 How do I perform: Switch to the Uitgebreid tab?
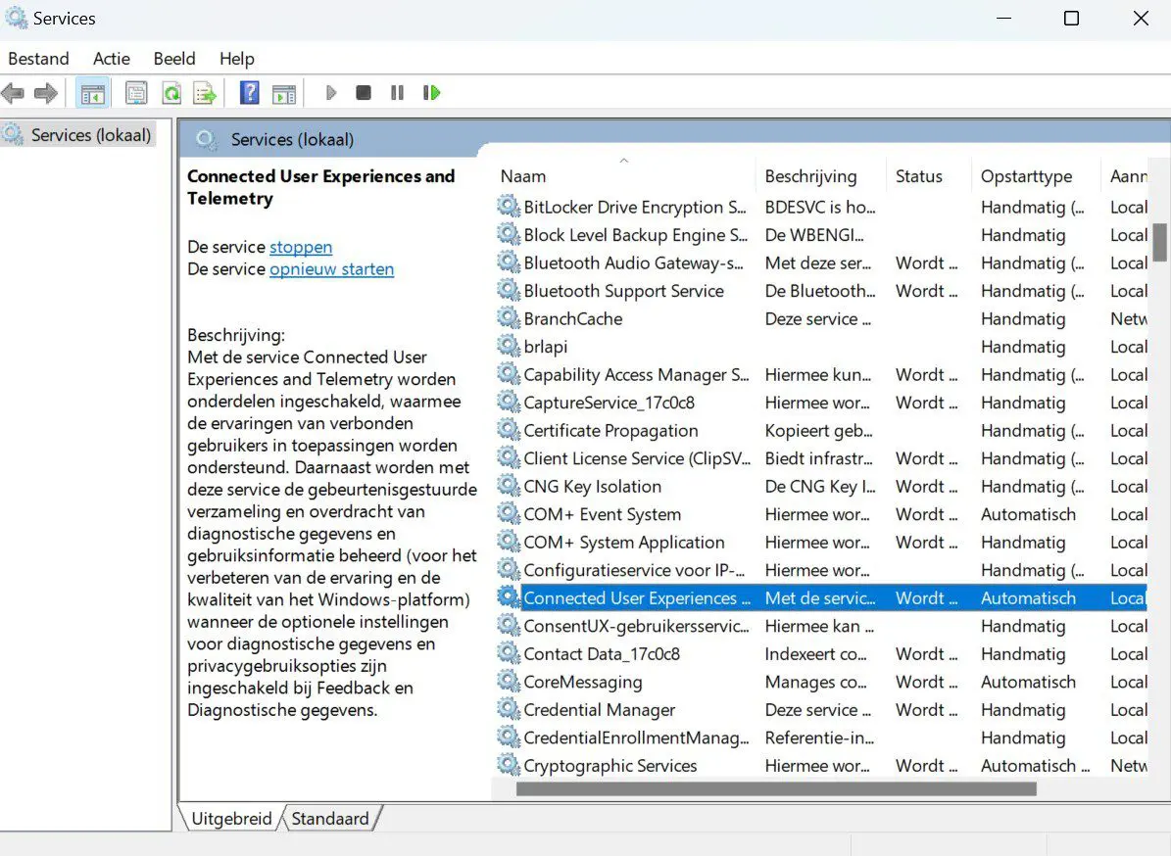click(x=231, y=819)
